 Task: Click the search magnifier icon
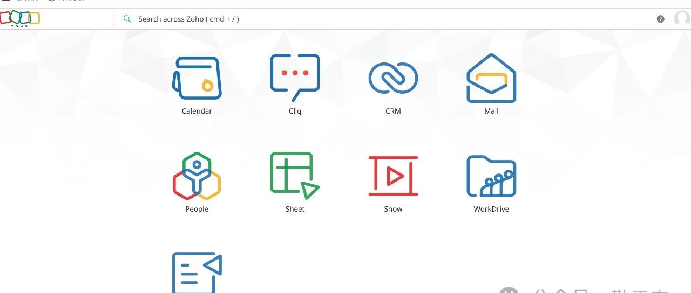click(127, 19)
